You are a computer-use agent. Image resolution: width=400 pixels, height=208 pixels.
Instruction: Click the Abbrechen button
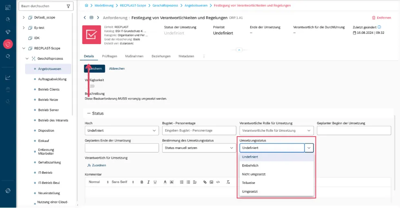(x=117, y=69)
